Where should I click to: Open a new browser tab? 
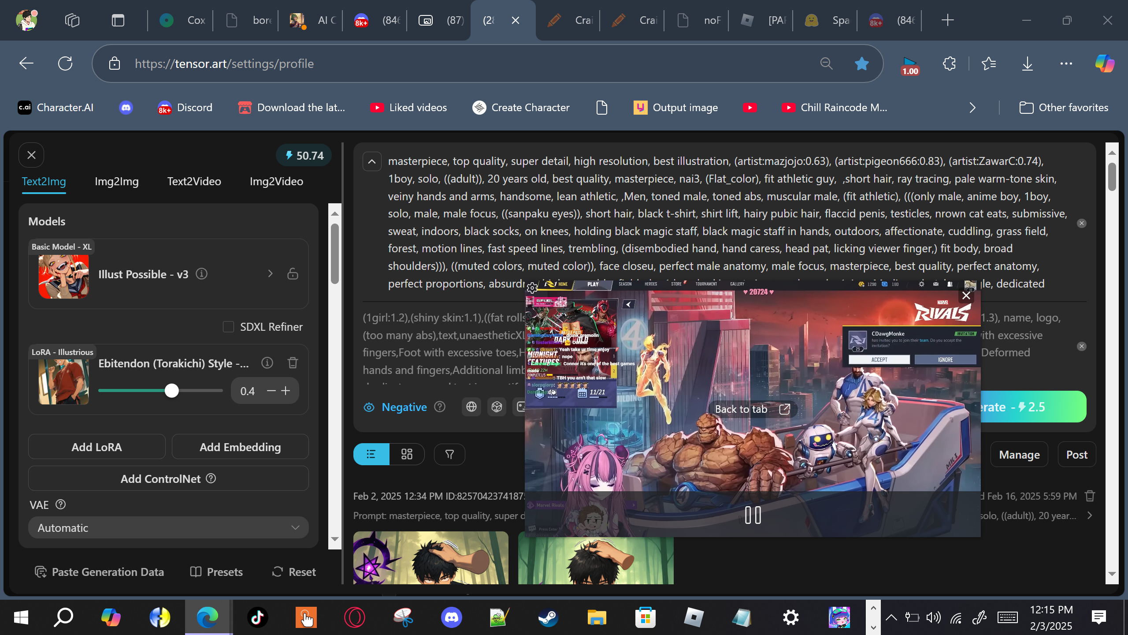[947, 20]
